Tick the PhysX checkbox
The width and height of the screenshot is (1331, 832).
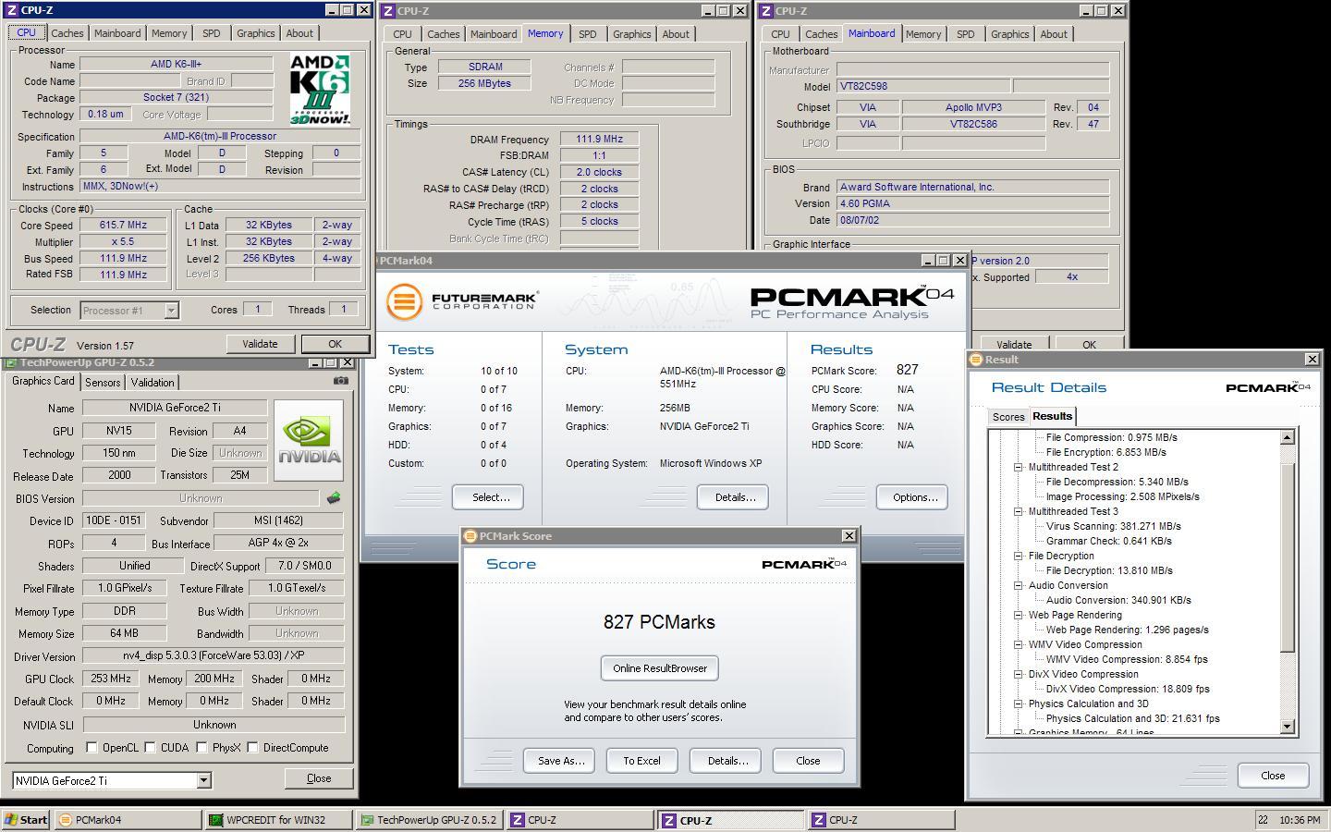coord(201,748)
